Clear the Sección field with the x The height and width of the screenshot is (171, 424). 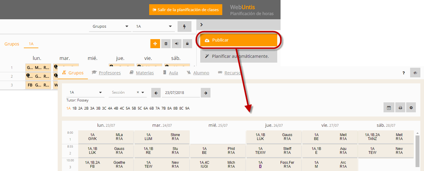click(138, 92)
